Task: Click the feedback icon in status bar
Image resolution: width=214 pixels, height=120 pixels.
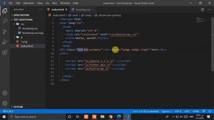Action: [x=204, y=111]
